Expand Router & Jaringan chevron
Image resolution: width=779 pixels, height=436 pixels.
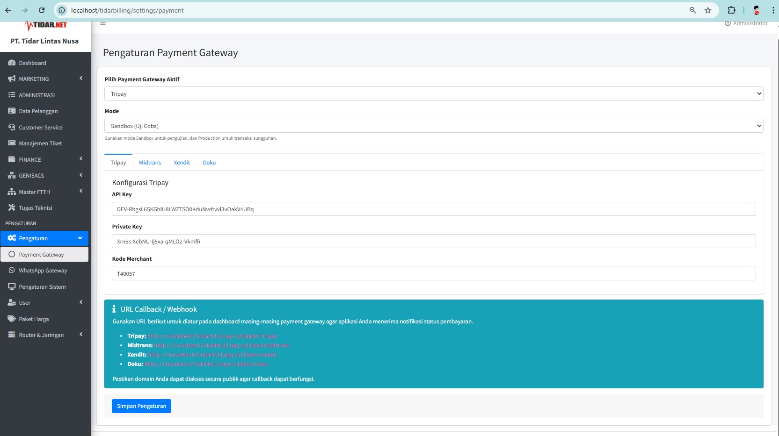point(81,335)
